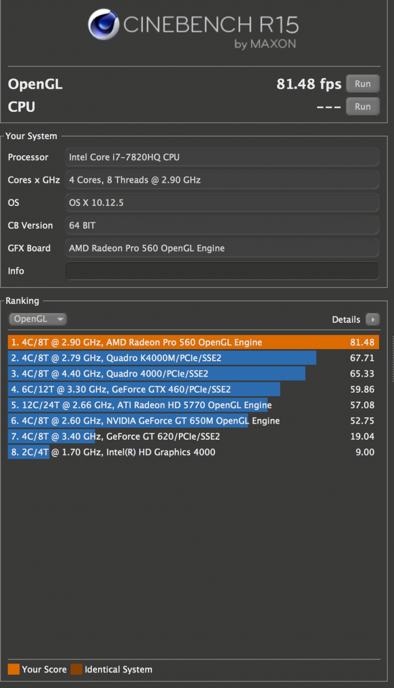Click the 81.48 fps OpenGL score

(x=309, y=84)
